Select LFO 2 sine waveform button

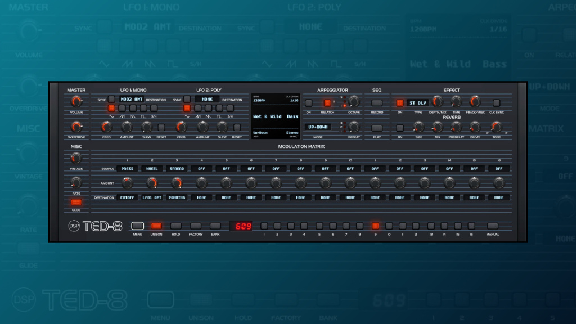pos(187,108)
